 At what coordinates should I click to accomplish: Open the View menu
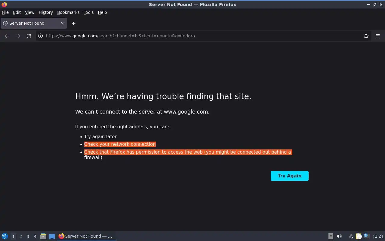(x=29, y=12)
